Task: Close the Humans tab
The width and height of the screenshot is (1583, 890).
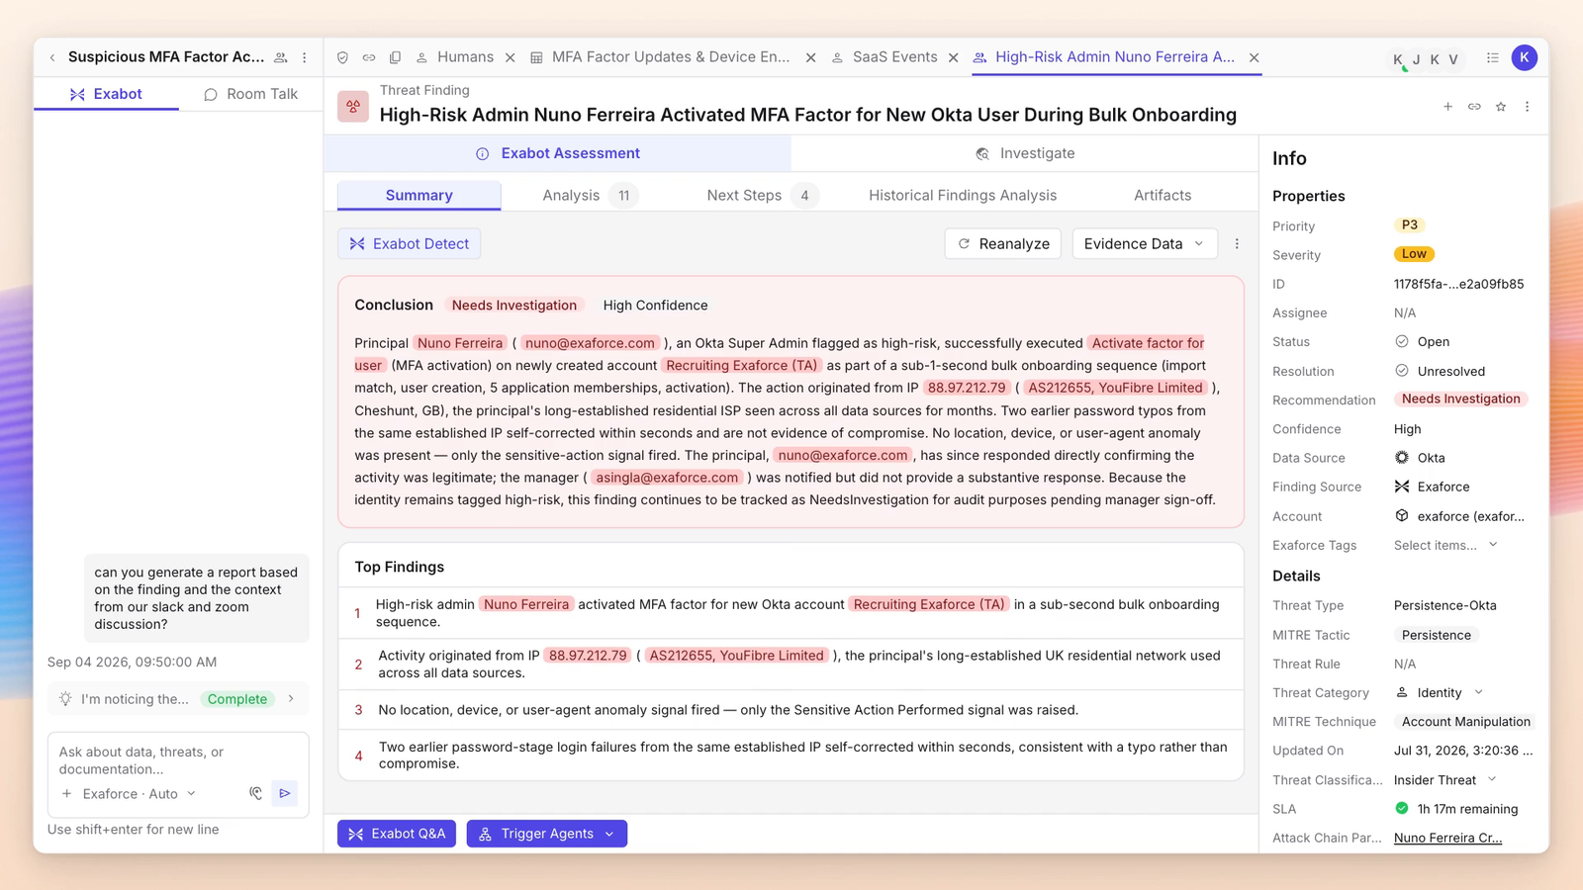Action: tap(511, 57)
